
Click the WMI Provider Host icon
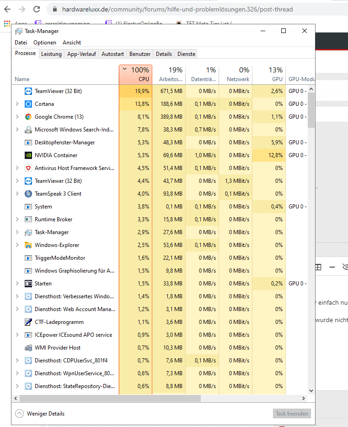28,348
